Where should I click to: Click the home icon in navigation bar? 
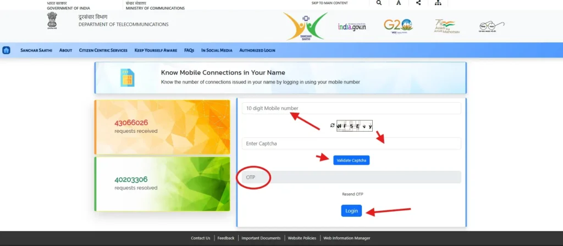coord(6,50)
